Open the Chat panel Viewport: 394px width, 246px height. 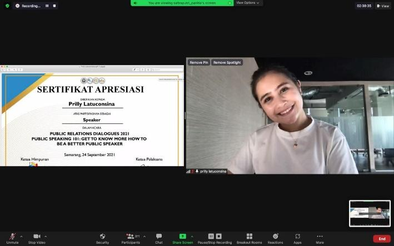(159, 237)
